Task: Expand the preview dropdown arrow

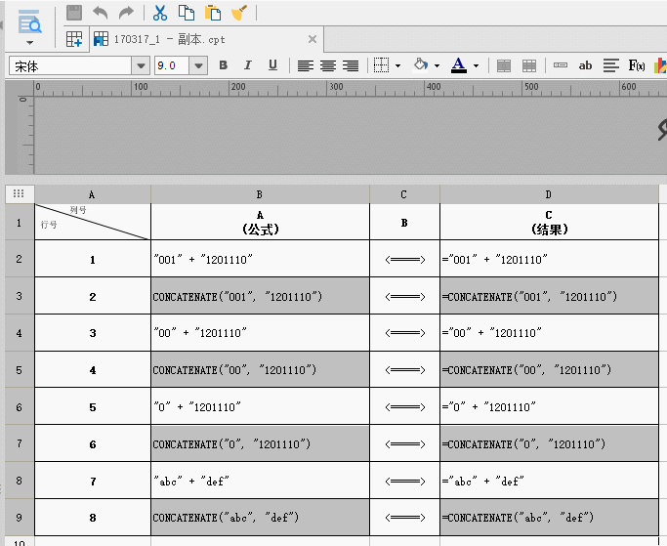Action: [x=29, y=43]
